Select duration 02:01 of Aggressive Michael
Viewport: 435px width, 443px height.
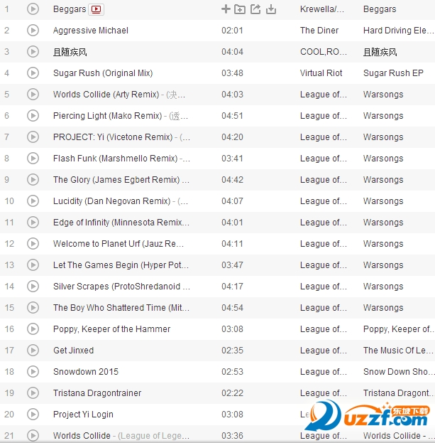point(232,31)
